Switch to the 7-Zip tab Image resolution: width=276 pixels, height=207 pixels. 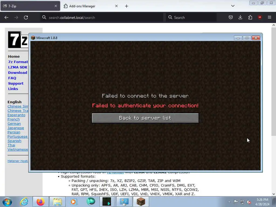pyautogui.click(x=30, y=6)
